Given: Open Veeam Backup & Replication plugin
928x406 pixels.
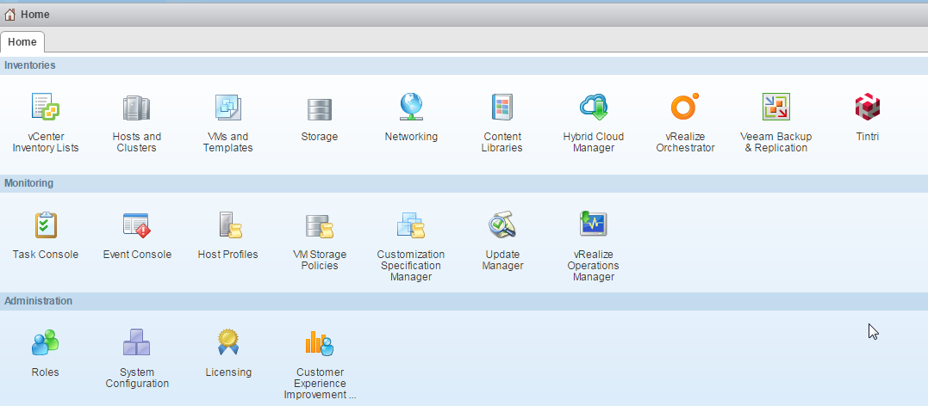Looking at the screenshot, I should (775, 108).
